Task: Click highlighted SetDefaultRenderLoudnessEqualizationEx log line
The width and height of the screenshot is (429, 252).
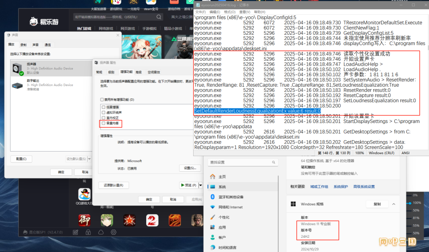Action: (x=257, y=111)
